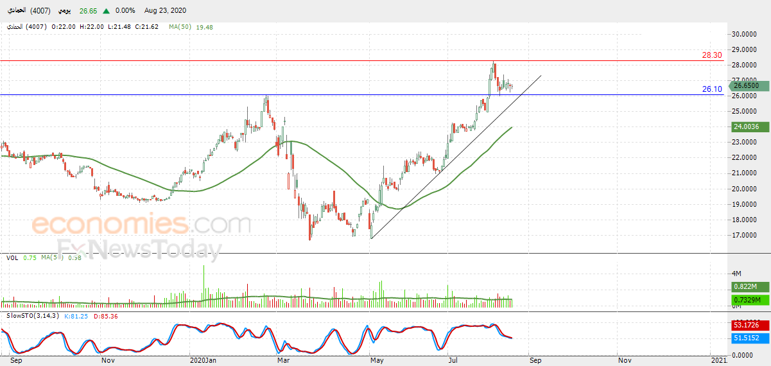The image size is (771, 366).
Task: Click the 'SlowSTO(3,14,3)' indicator label
Action: [x=31, y=317]
